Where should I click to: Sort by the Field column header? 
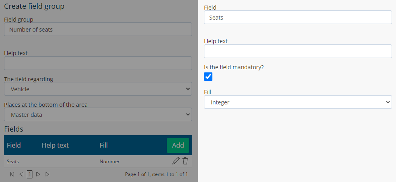[14, 145]
